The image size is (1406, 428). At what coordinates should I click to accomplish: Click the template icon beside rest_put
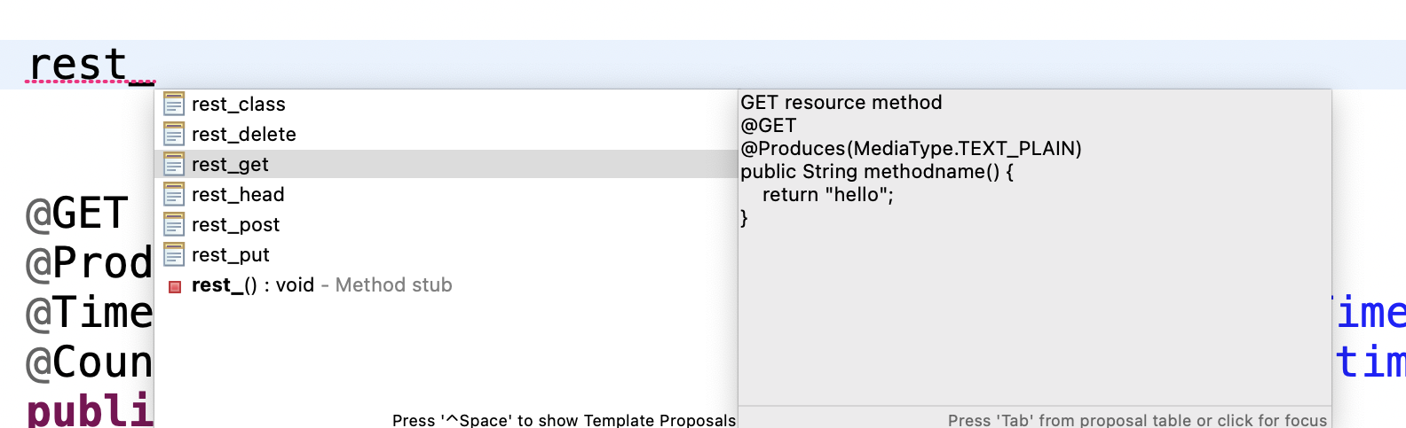pyautogui.click(x=174, y=255)
